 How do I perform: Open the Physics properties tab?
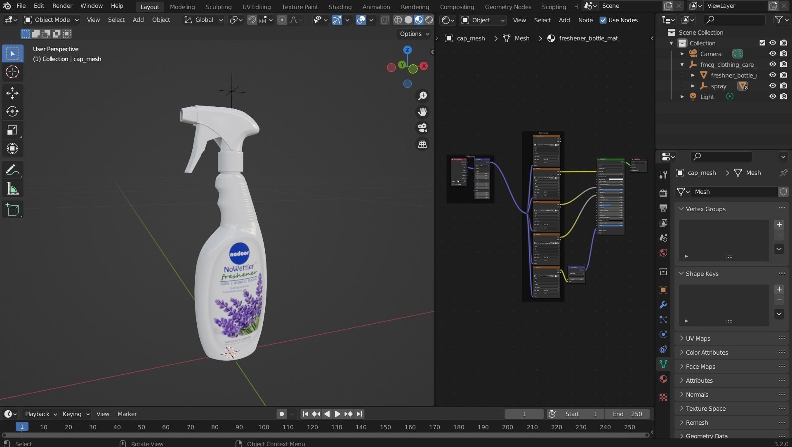pyautogui.click(x=663, y=334)
